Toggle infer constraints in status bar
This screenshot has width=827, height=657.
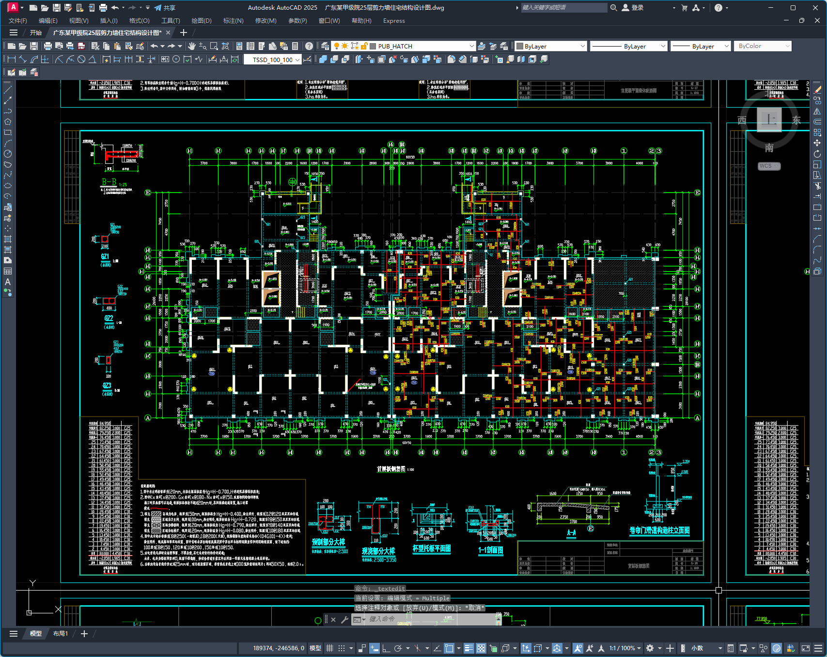(x=362, y=648)
